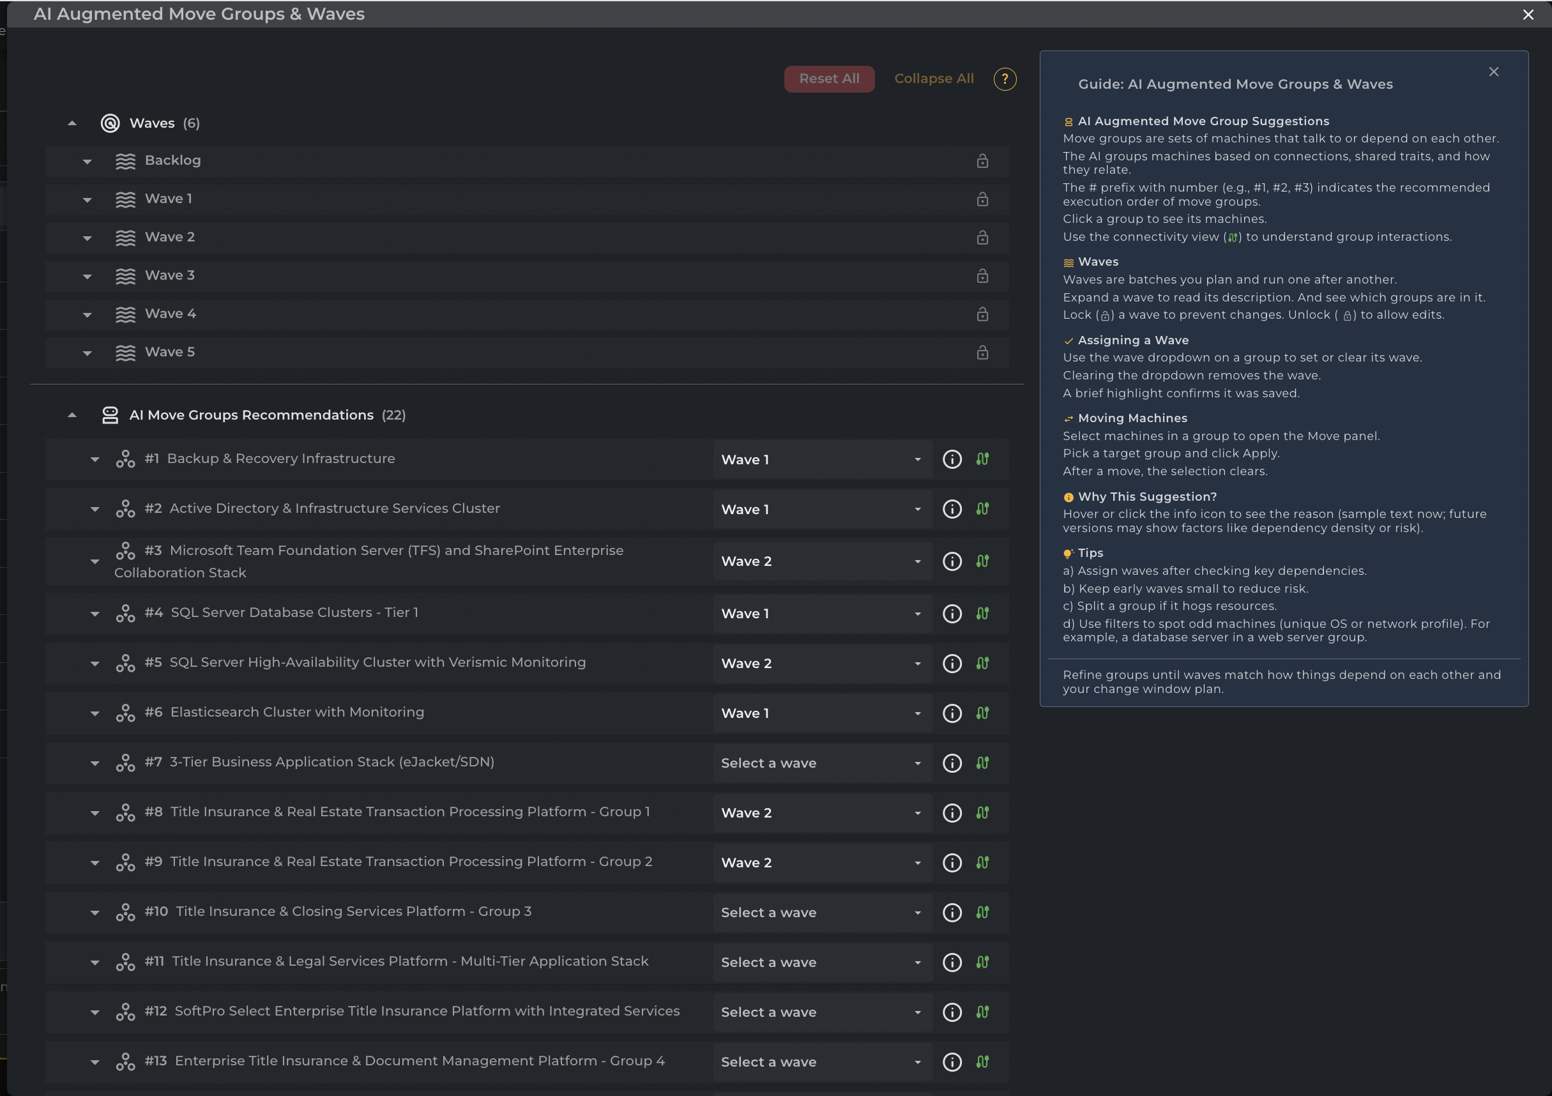
Task: Select the Wave 4 row label
Action: [x=171, y=314]
